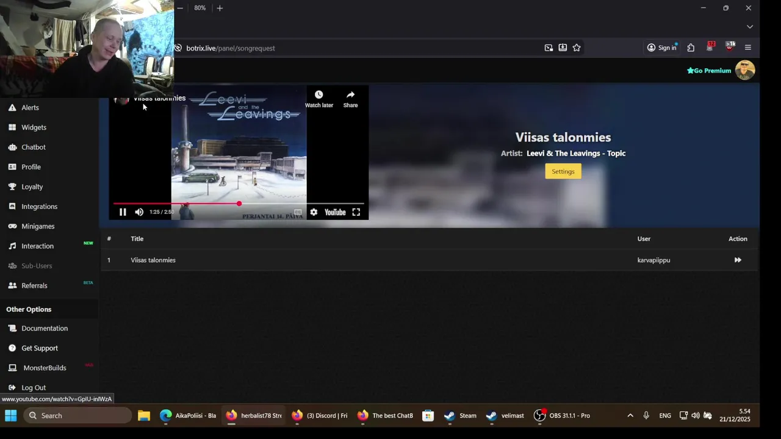This screenshot has height=439, width=781.
Task: Open the taskbar clock and date
Action: 735,416
